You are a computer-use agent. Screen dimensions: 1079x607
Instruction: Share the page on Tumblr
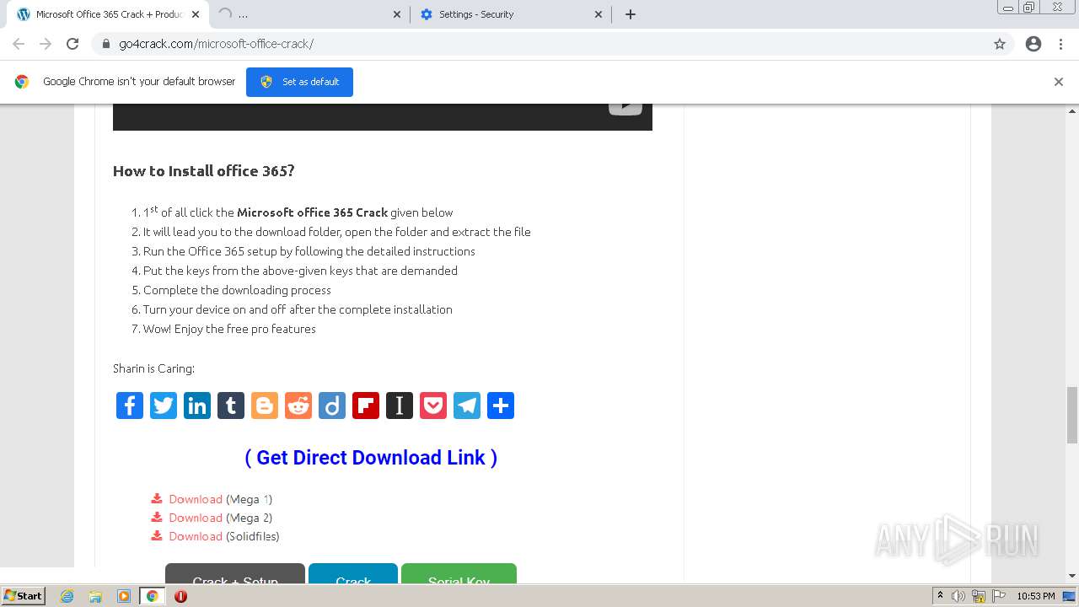click(231, 406)
